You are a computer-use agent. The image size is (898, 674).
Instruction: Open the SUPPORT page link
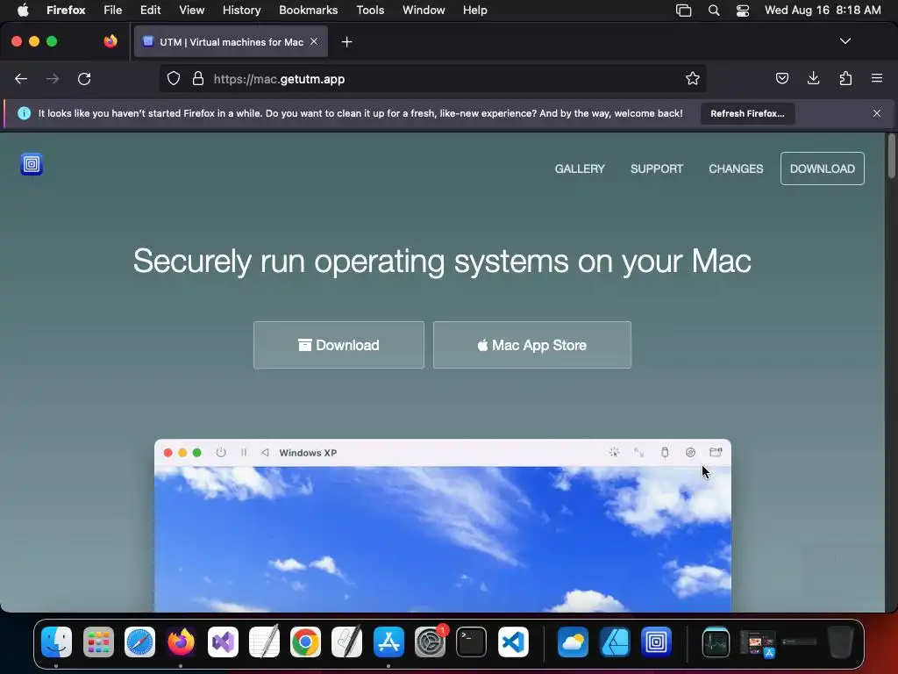[x=657, y=168]
